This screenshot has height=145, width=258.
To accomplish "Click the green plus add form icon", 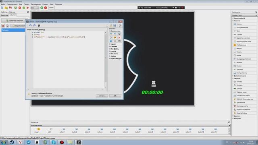I will point(42,8).
